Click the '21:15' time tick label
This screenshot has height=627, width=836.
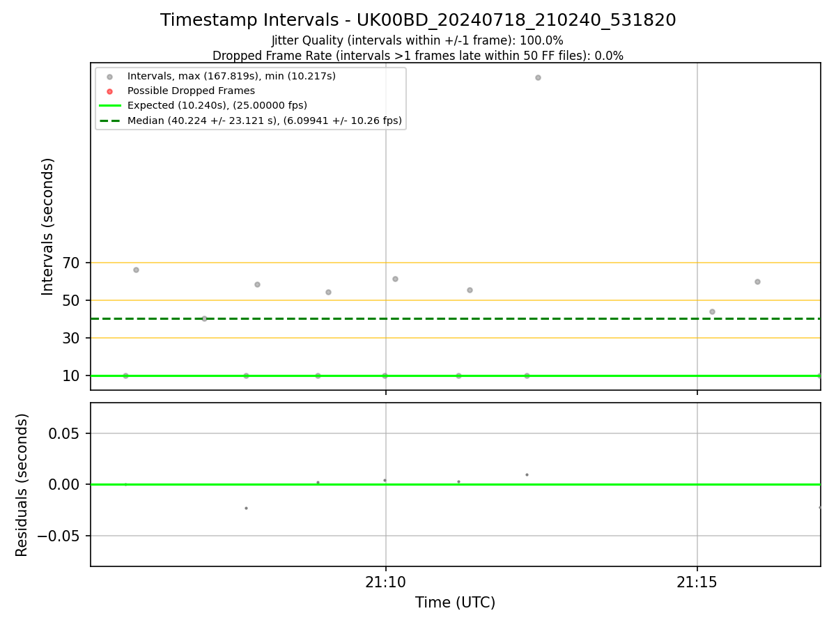(697, 584)
